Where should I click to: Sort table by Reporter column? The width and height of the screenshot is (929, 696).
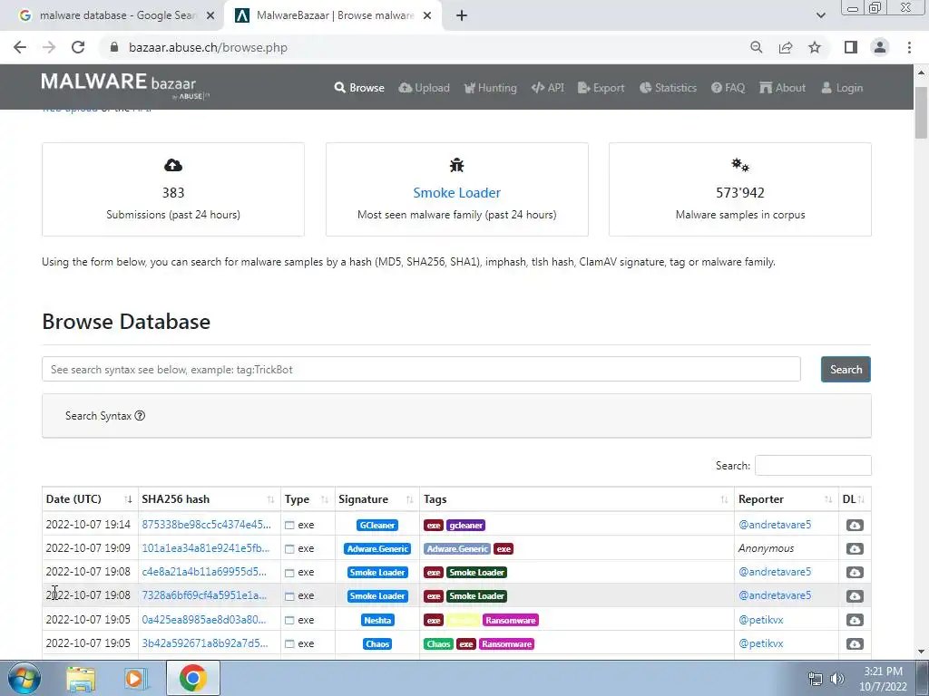point(787,499)
